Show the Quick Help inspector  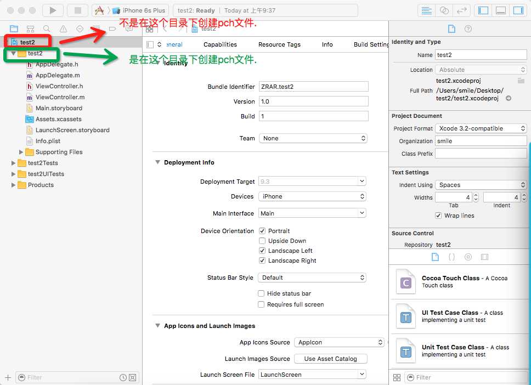click(468, 29)
